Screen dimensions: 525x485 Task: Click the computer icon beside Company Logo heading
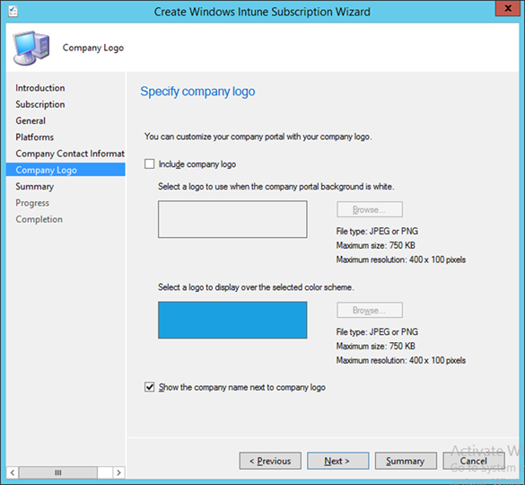tap(31, 48)
